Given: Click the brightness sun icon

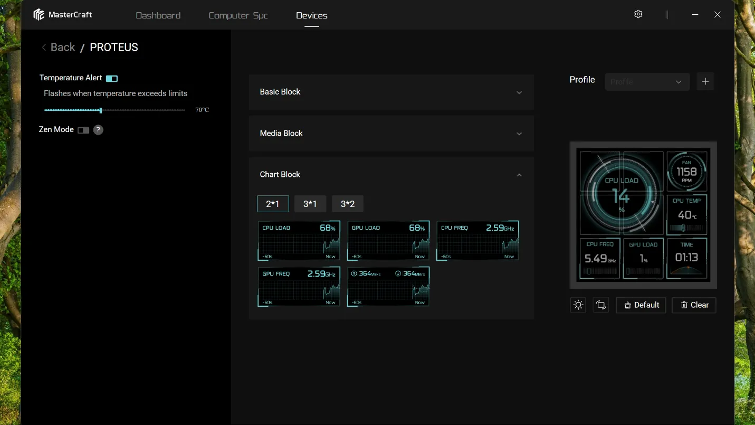Looking at the screenshot, I should [x=578, y=305].
